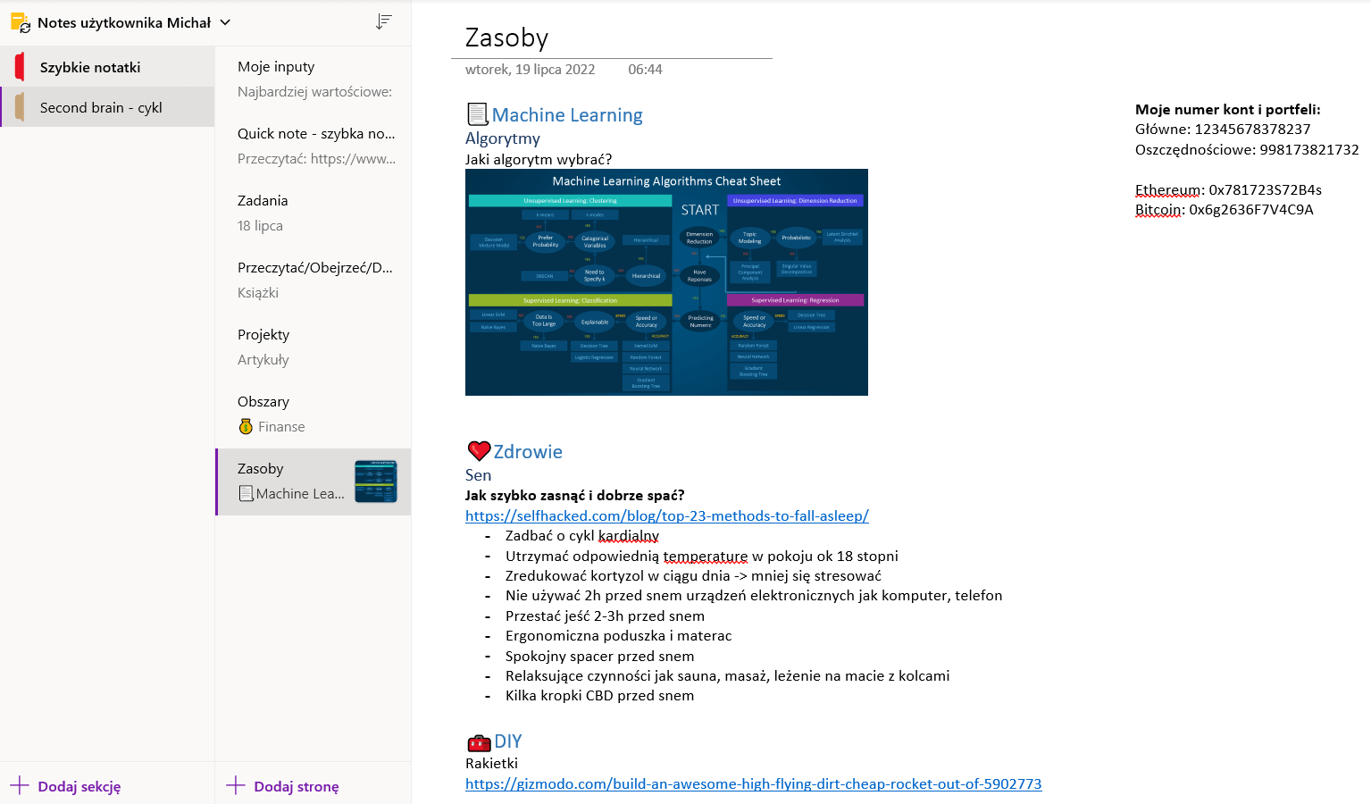The width and height of the screenshot is (1371, 804).
Task: Click the money bag icon next to Finanse
Action: click(x=246, y=427)
